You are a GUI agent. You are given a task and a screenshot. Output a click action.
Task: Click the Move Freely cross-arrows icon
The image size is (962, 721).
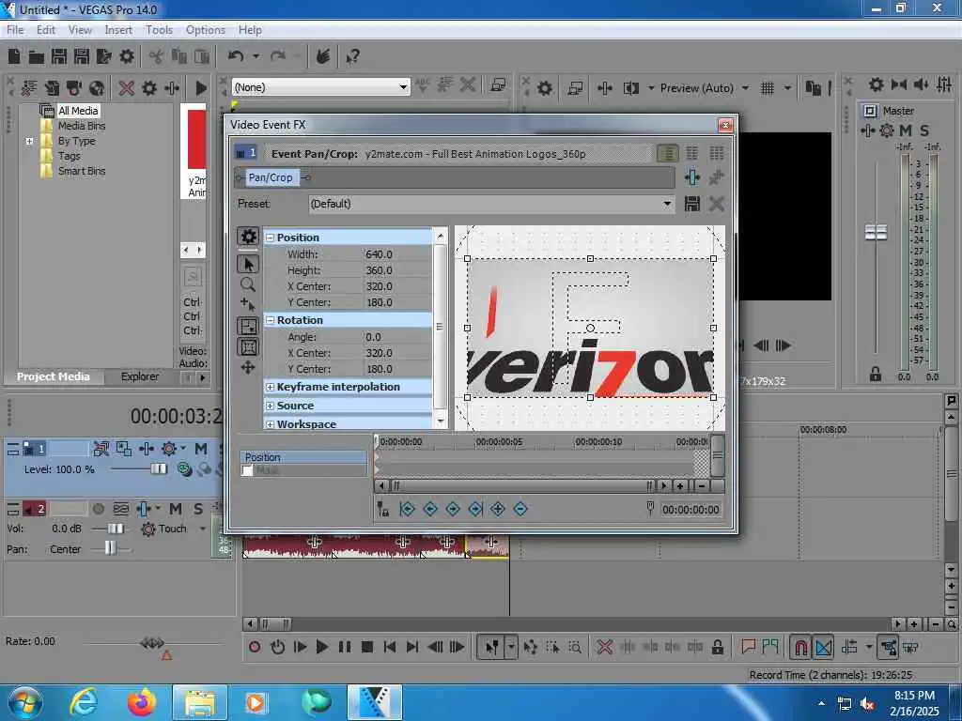click(248, 368)
